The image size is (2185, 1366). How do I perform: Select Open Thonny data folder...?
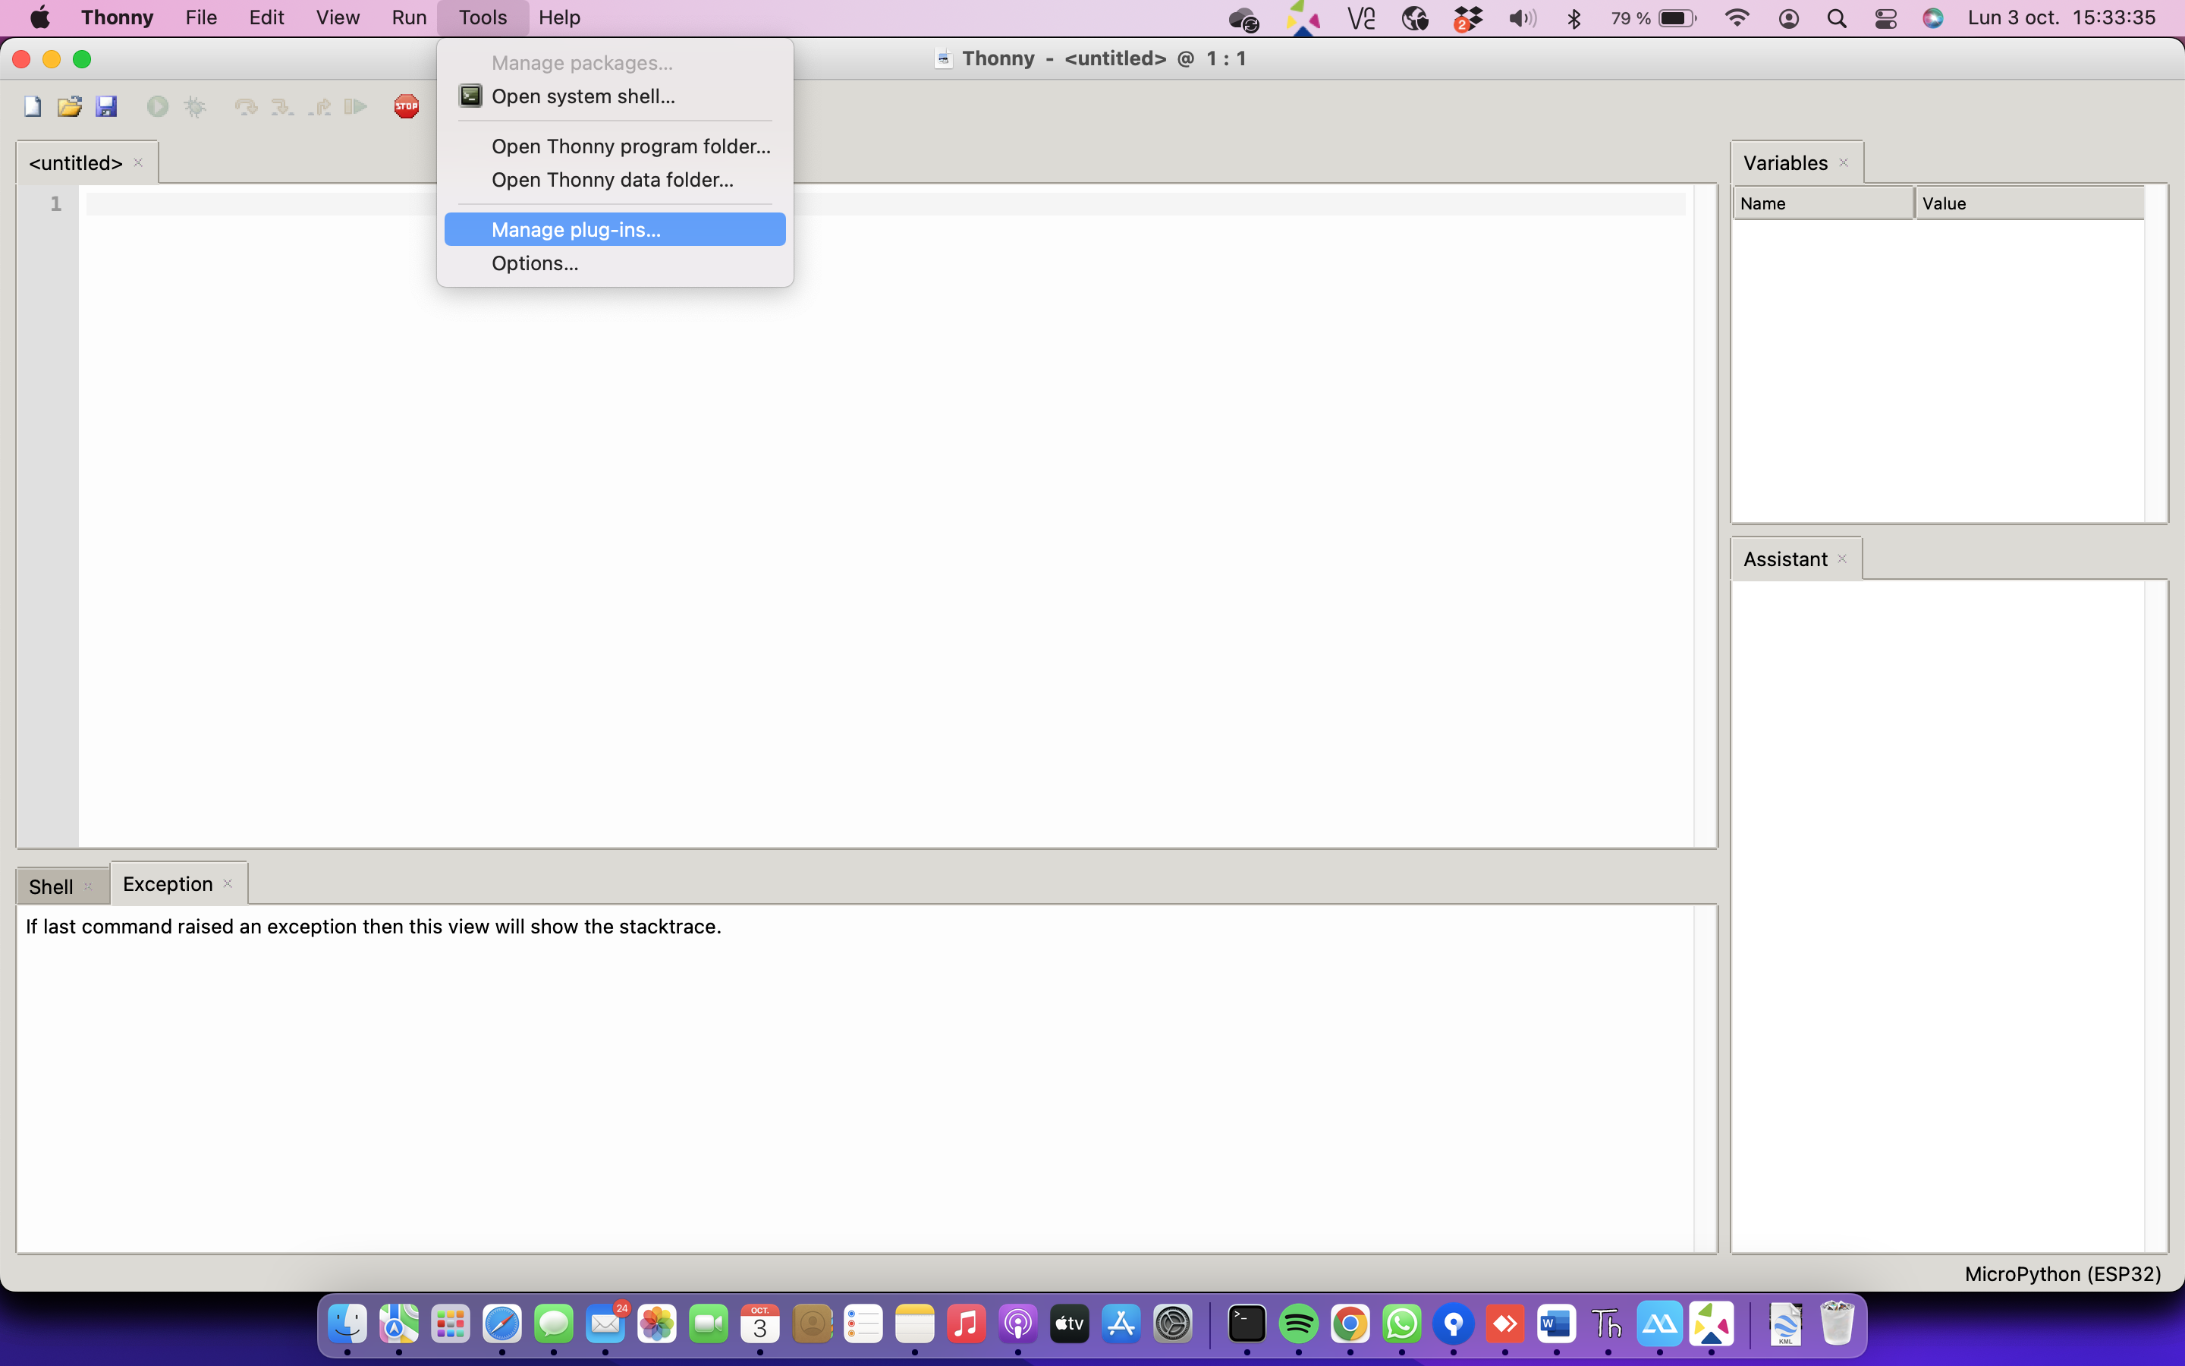(x=612, y=180)
